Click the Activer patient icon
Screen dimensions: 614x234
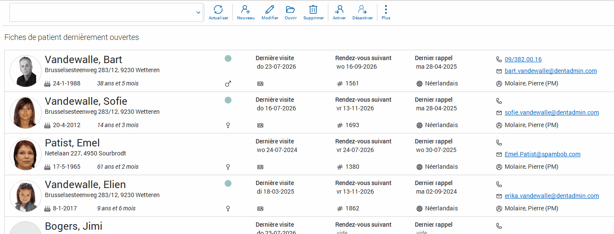tap(339, 9)
